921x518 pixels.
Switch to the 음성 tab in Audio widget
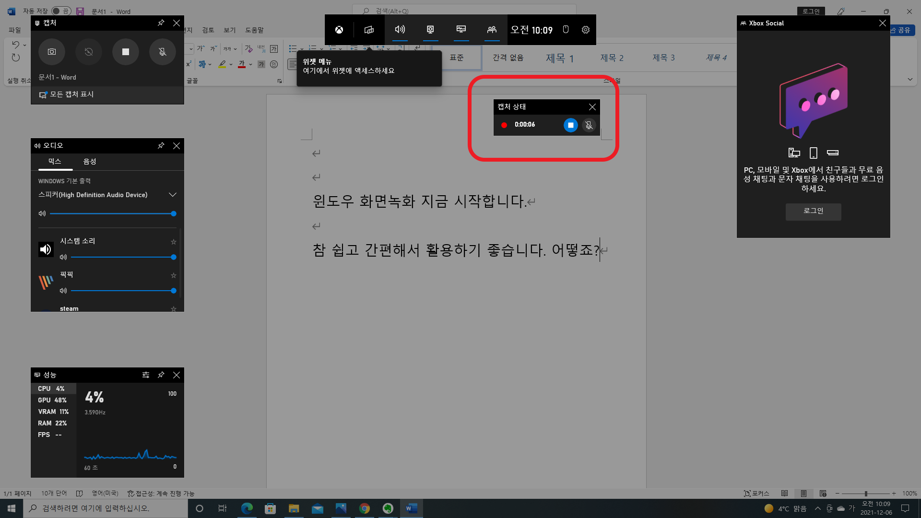click(90, 162)
